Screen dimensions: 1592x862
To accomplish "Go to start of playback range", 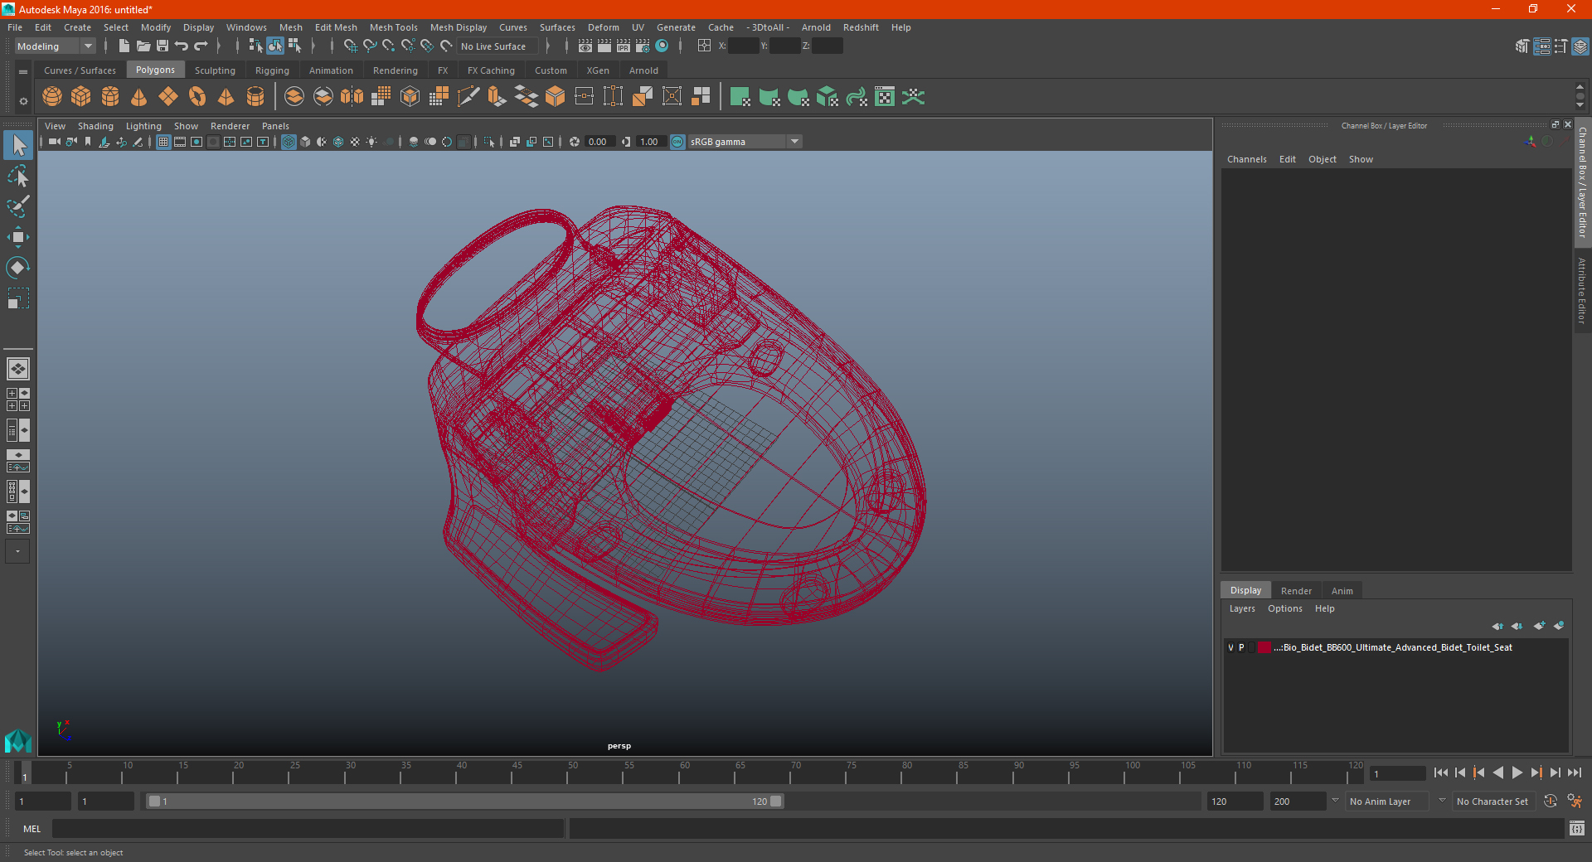I will click(1441, 772).
